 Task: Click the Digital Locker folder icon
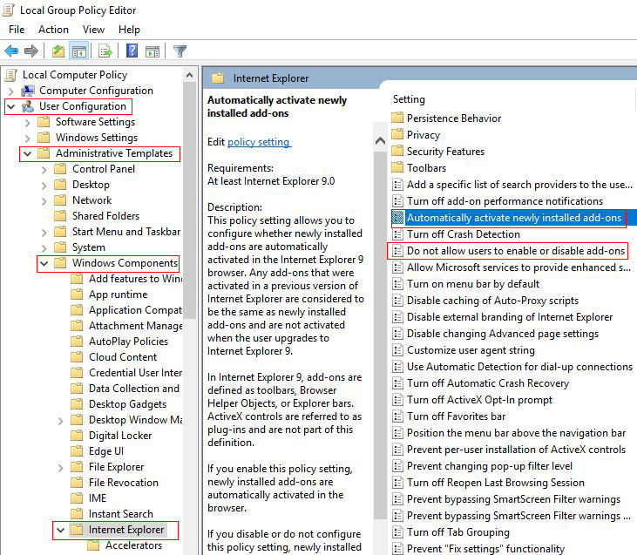77,436
